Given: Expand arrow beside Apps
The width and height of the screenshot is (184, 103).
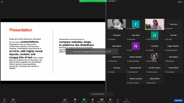Looking at the screenshot, I should (120, 100).
